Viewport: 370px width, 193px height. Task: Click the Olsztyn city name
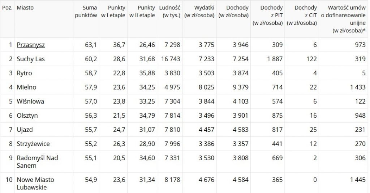pyautogui.click(x=27, y=116)
